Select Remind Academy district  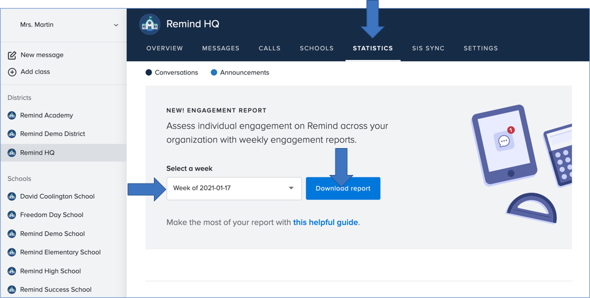coord(47,115)
